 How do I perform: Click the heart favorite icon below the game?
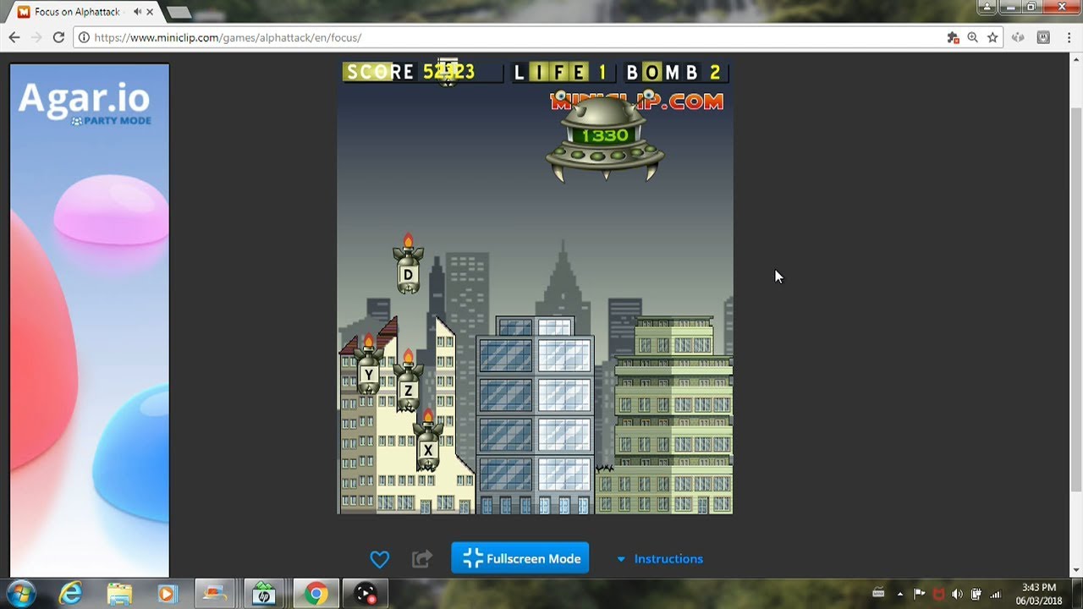[x=380, y=559]
